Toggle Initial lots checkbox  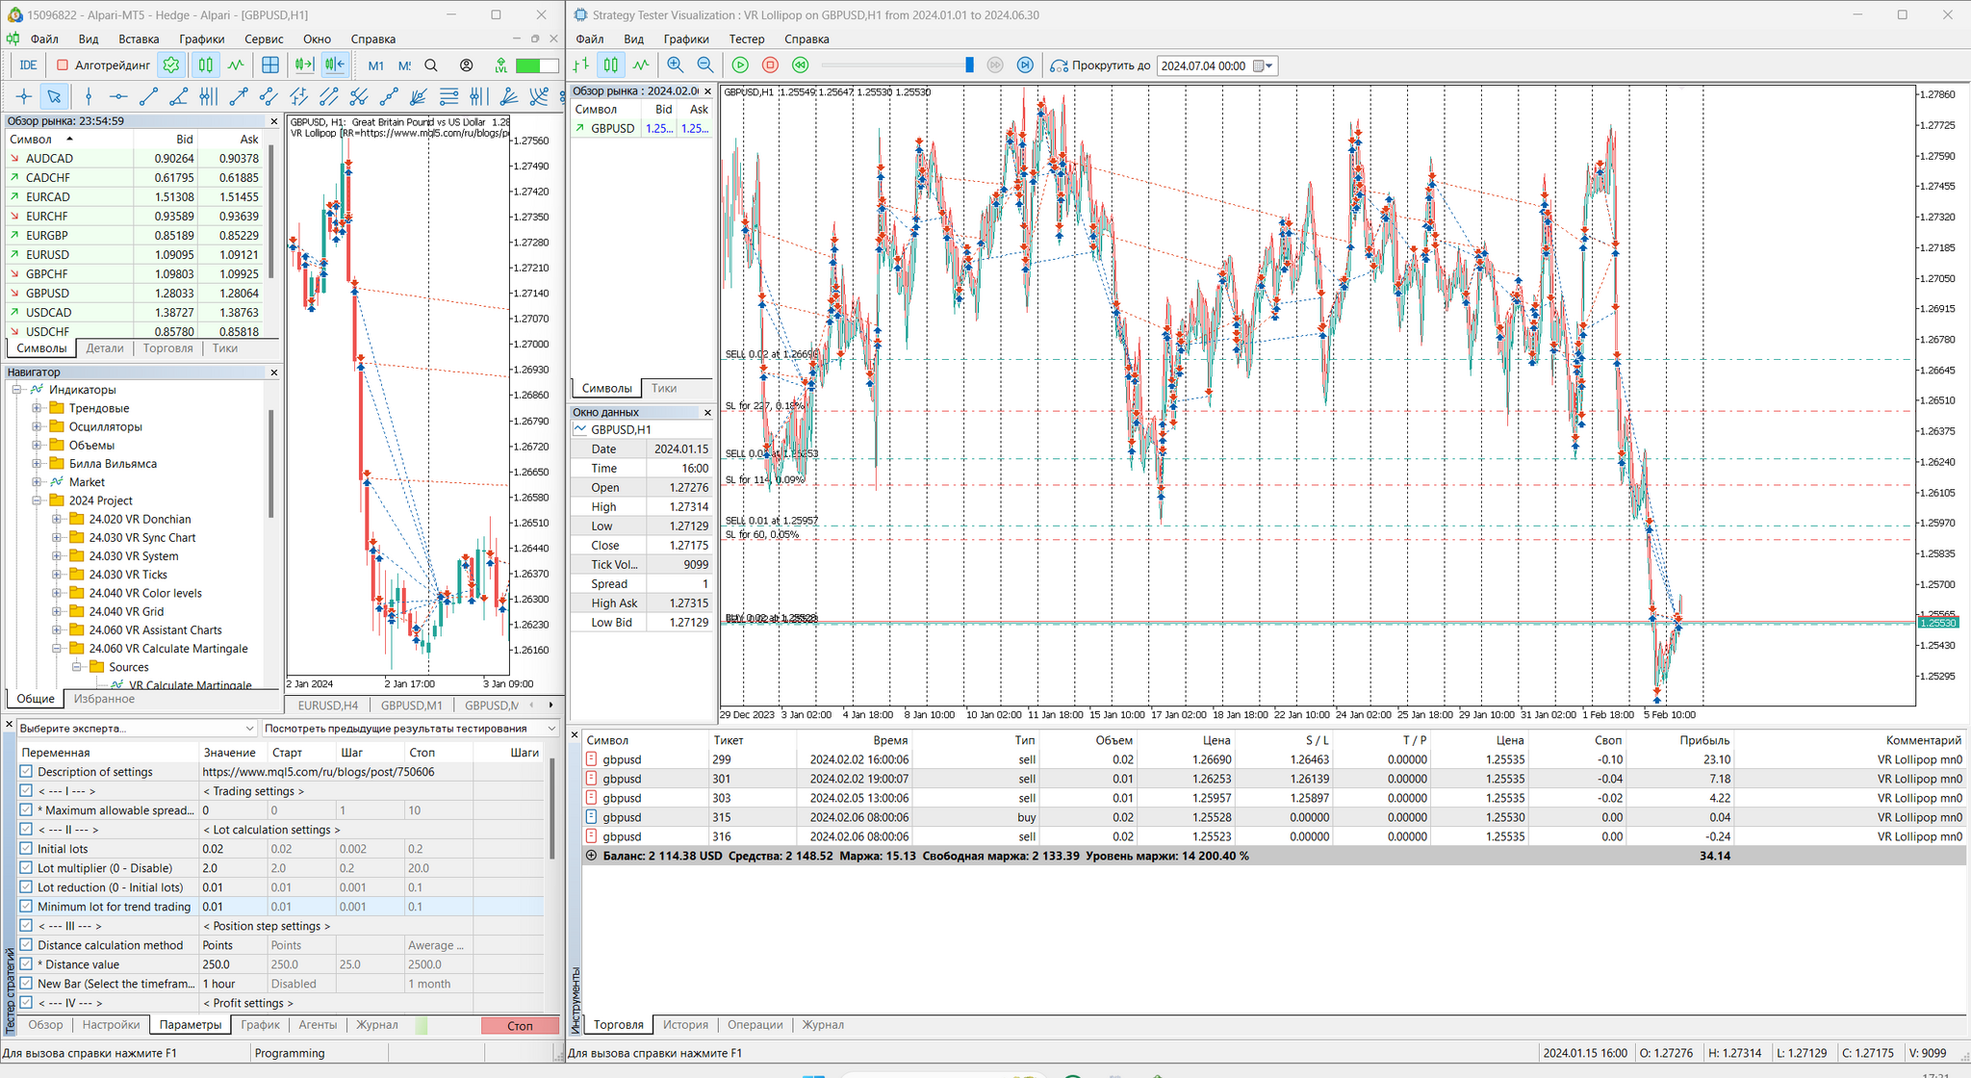[x=26, y=849]
